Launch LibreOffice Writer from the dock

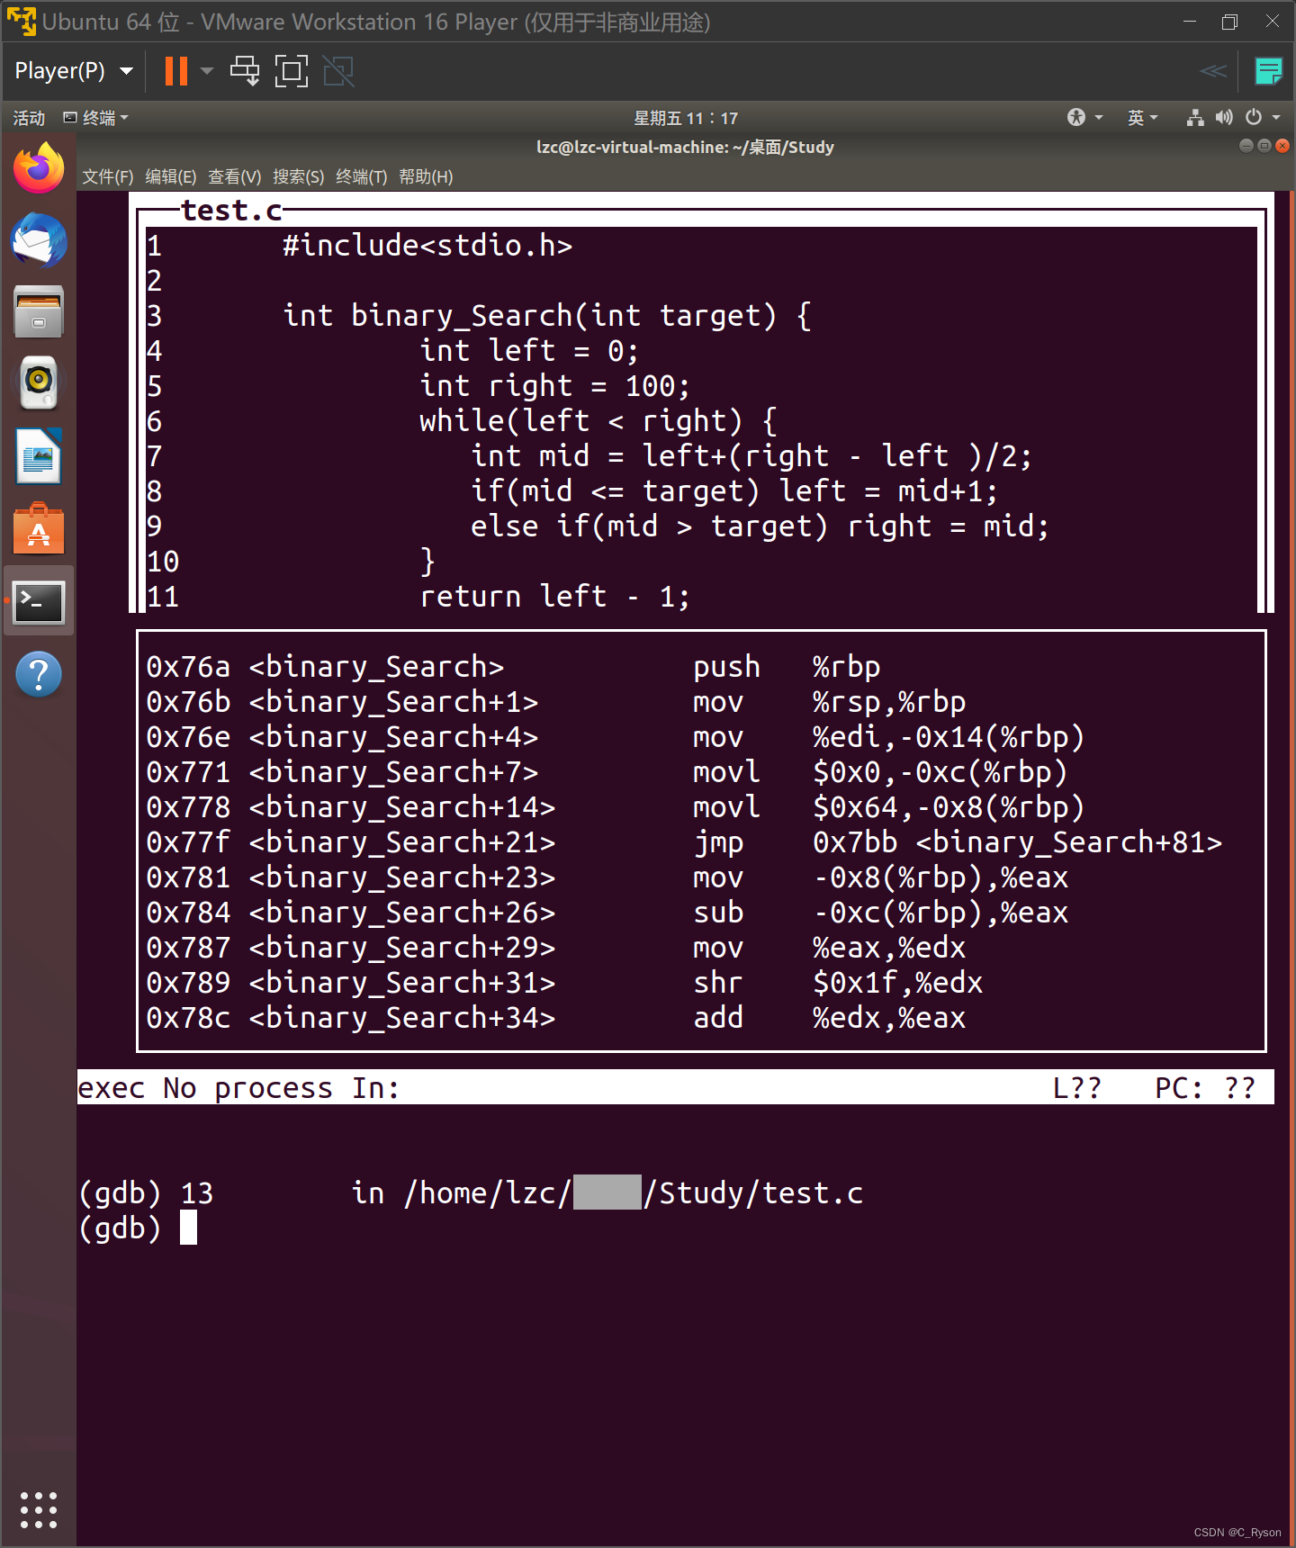[39, 455]
